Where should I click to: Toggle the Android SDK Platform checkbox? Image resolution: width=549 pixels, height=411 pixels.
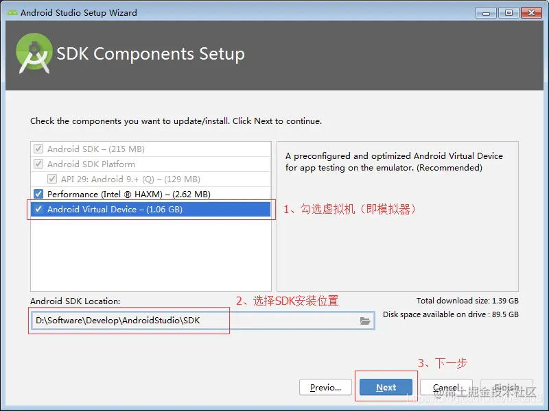[x=38, y=164]
